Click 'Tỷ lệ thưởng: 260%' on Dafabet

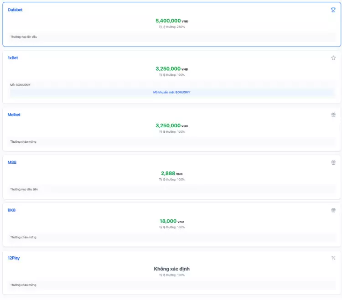click(x=171, y=27)
